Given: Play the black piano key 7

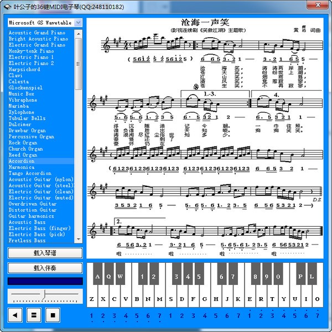Looking at the screenshot, I should pyautogui.click(x=233, y=274).
